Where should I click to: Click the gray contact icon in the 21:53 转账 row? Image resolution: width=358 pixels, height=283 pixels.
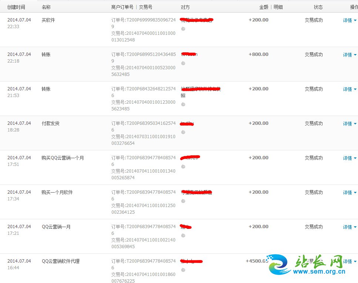[183, 104]
